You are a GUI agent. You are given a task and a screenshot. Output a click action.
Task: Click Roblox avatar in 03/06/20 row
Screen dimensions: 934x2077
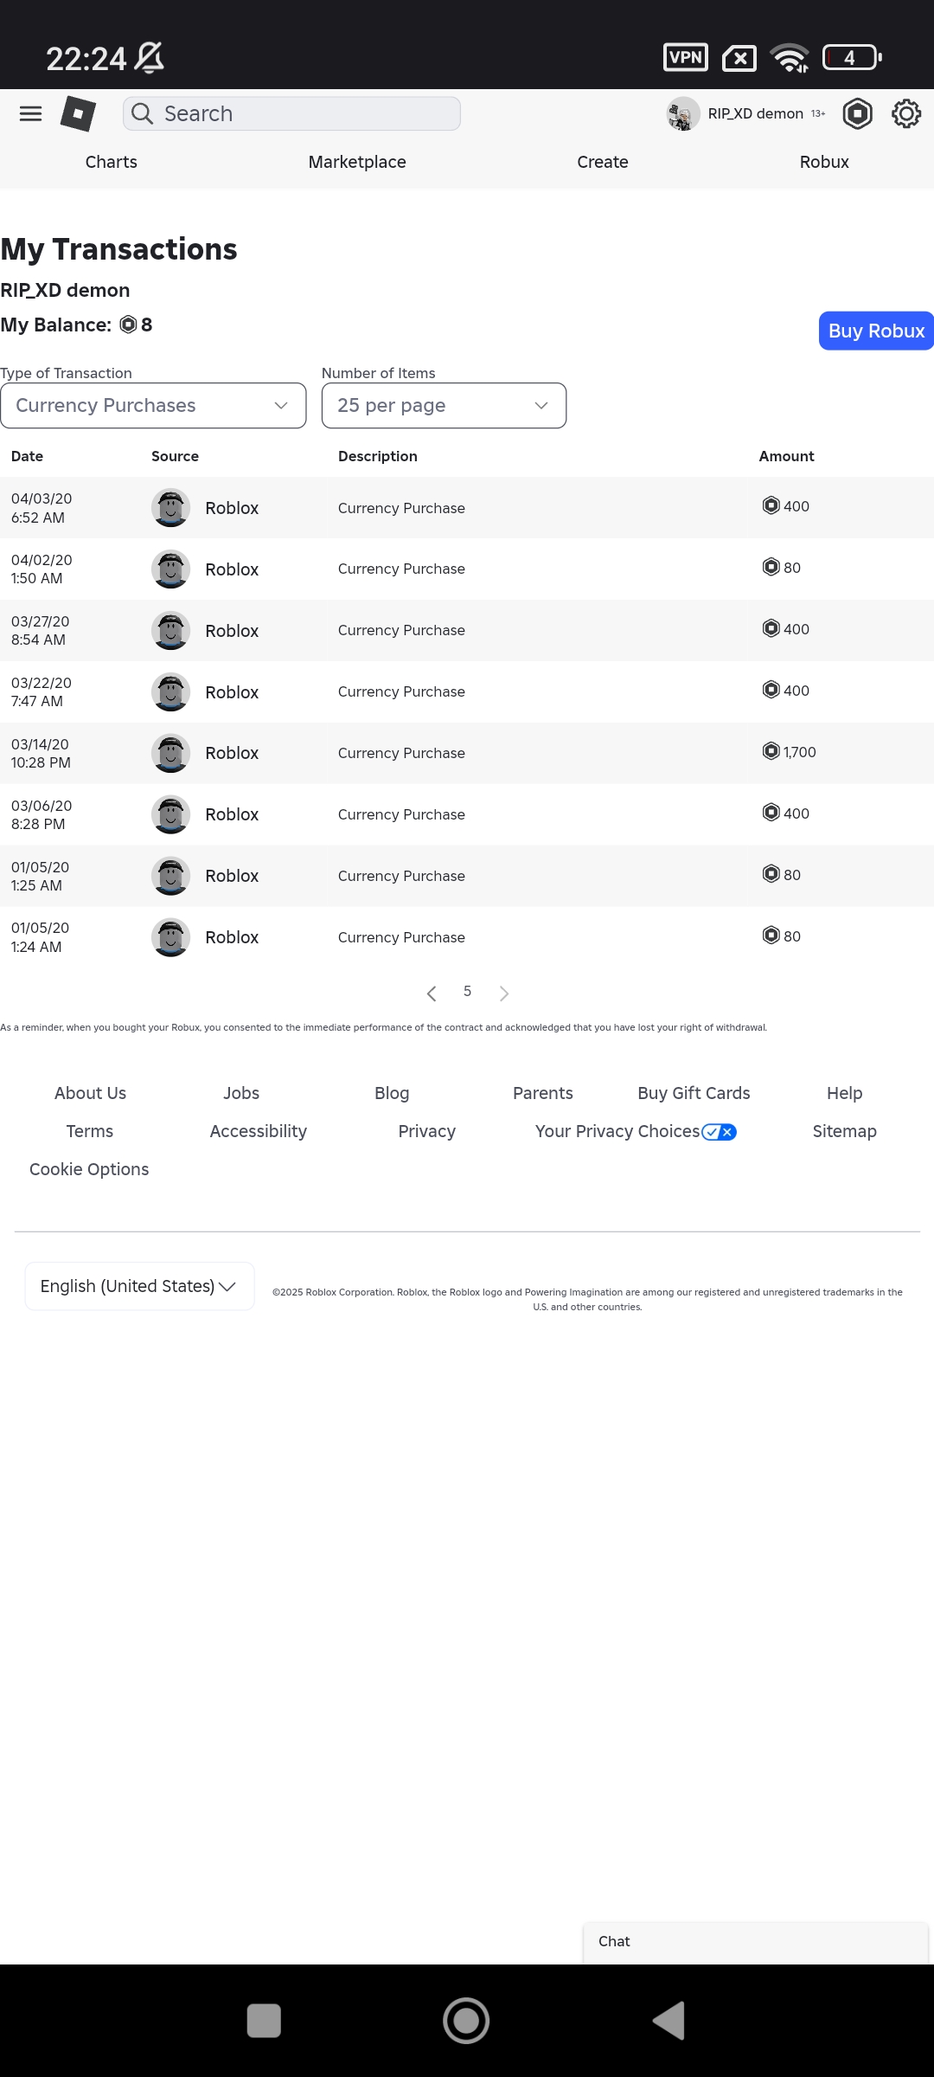[170, 814]
